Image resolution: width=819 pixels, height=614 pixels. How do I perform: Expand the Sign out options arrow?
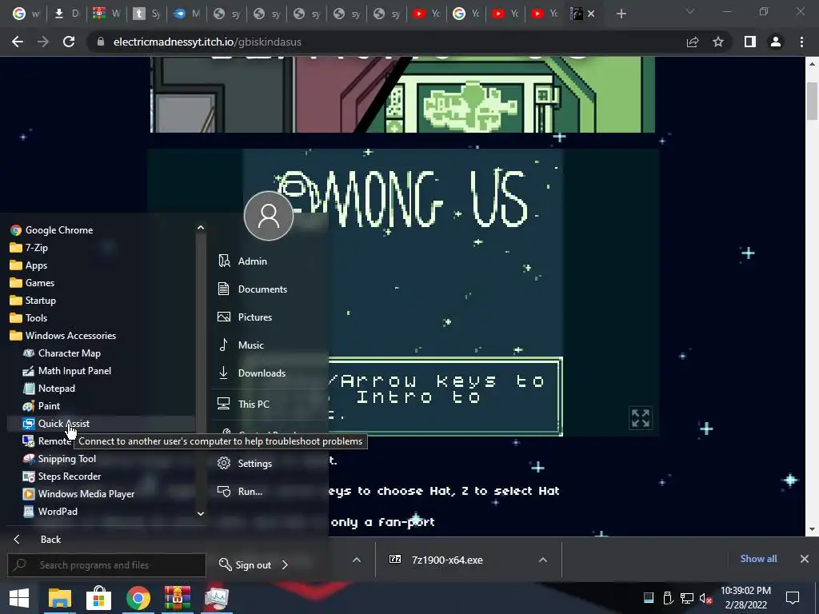286,565
